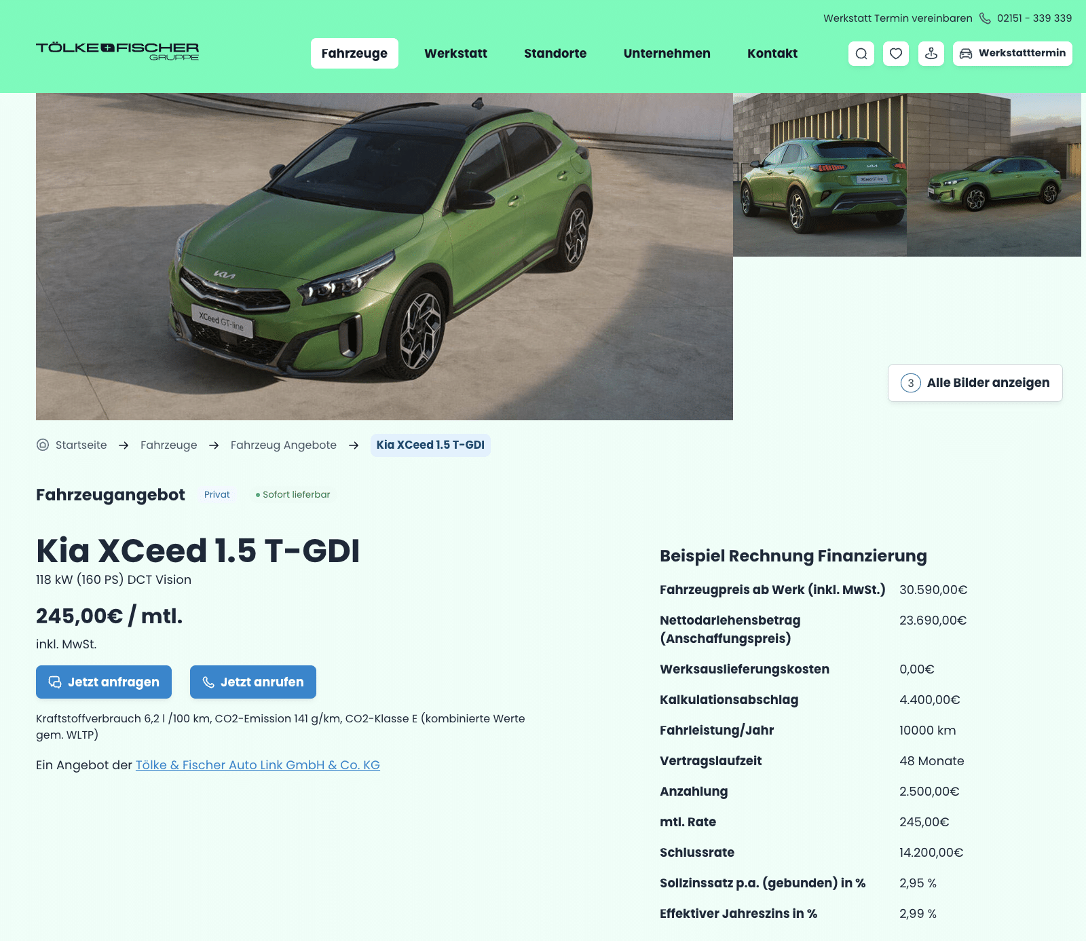
Task: Open the Fahrzeuge menu tab
Action: coord(354,54)
